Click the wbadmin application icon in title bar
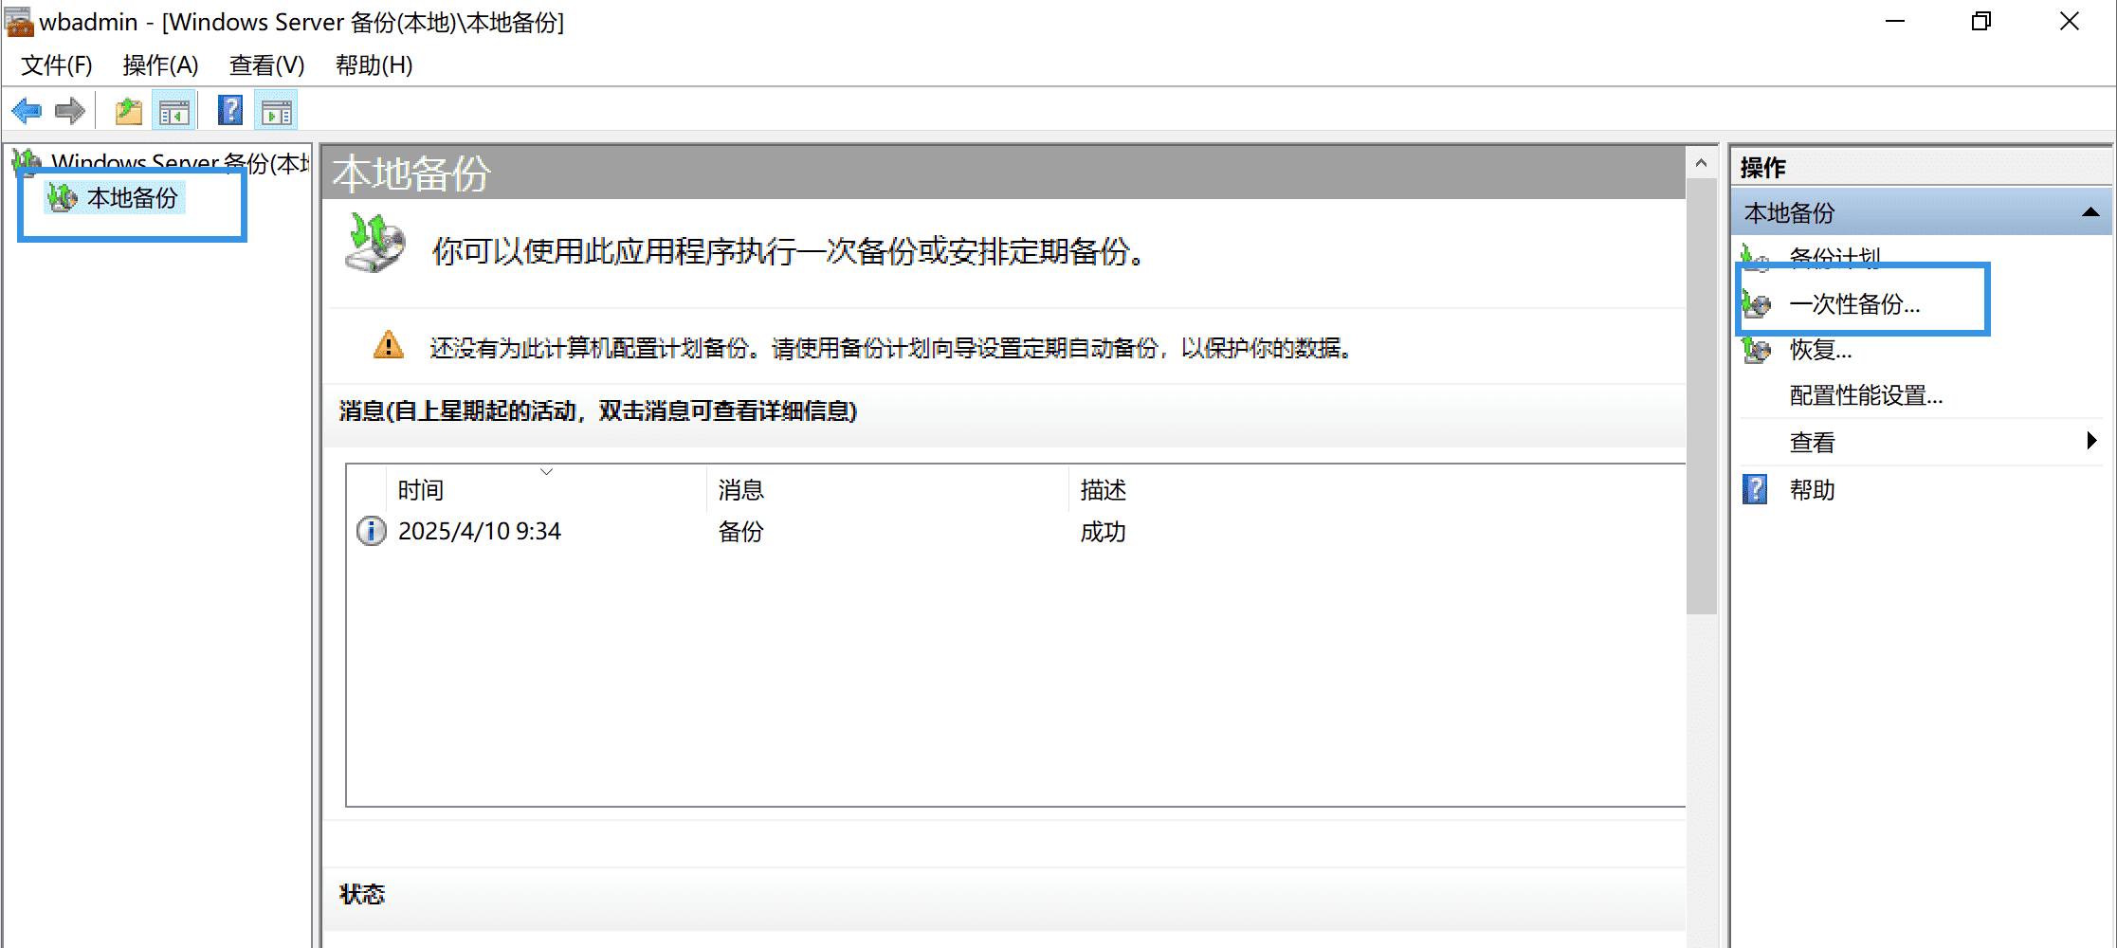Viewport: 2117px width, 948px height. click(19, 21)
